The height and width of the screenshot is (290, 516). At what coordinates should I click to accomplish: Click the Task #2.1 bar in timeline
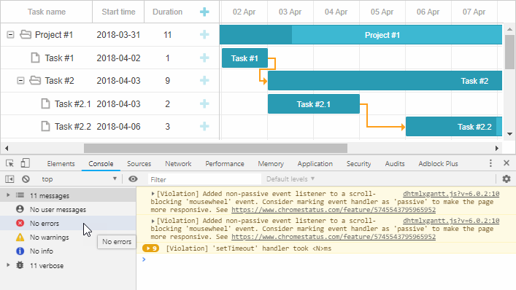(x=314, y=104)
